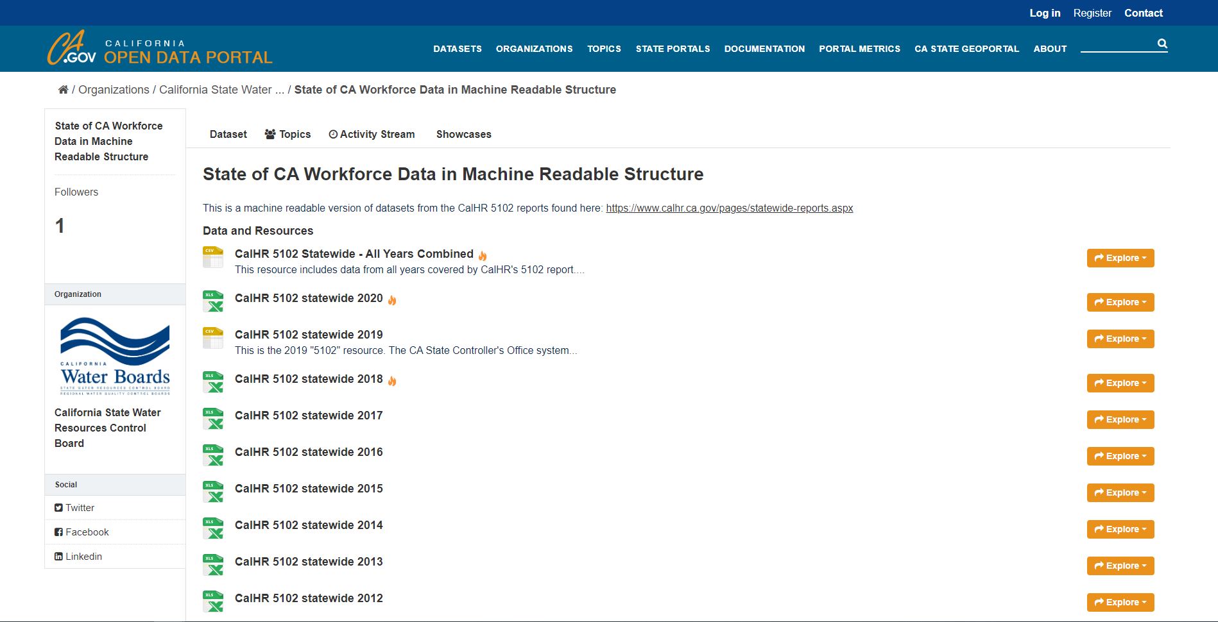Click the Organizations breadcrumb
The width and height of the screenshot is (1218, 622).
[114, 90]
